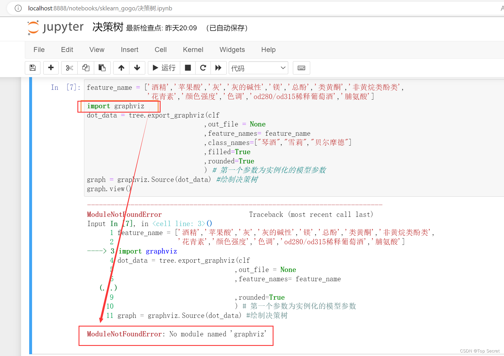Open the Insert menu

(129, 50)
